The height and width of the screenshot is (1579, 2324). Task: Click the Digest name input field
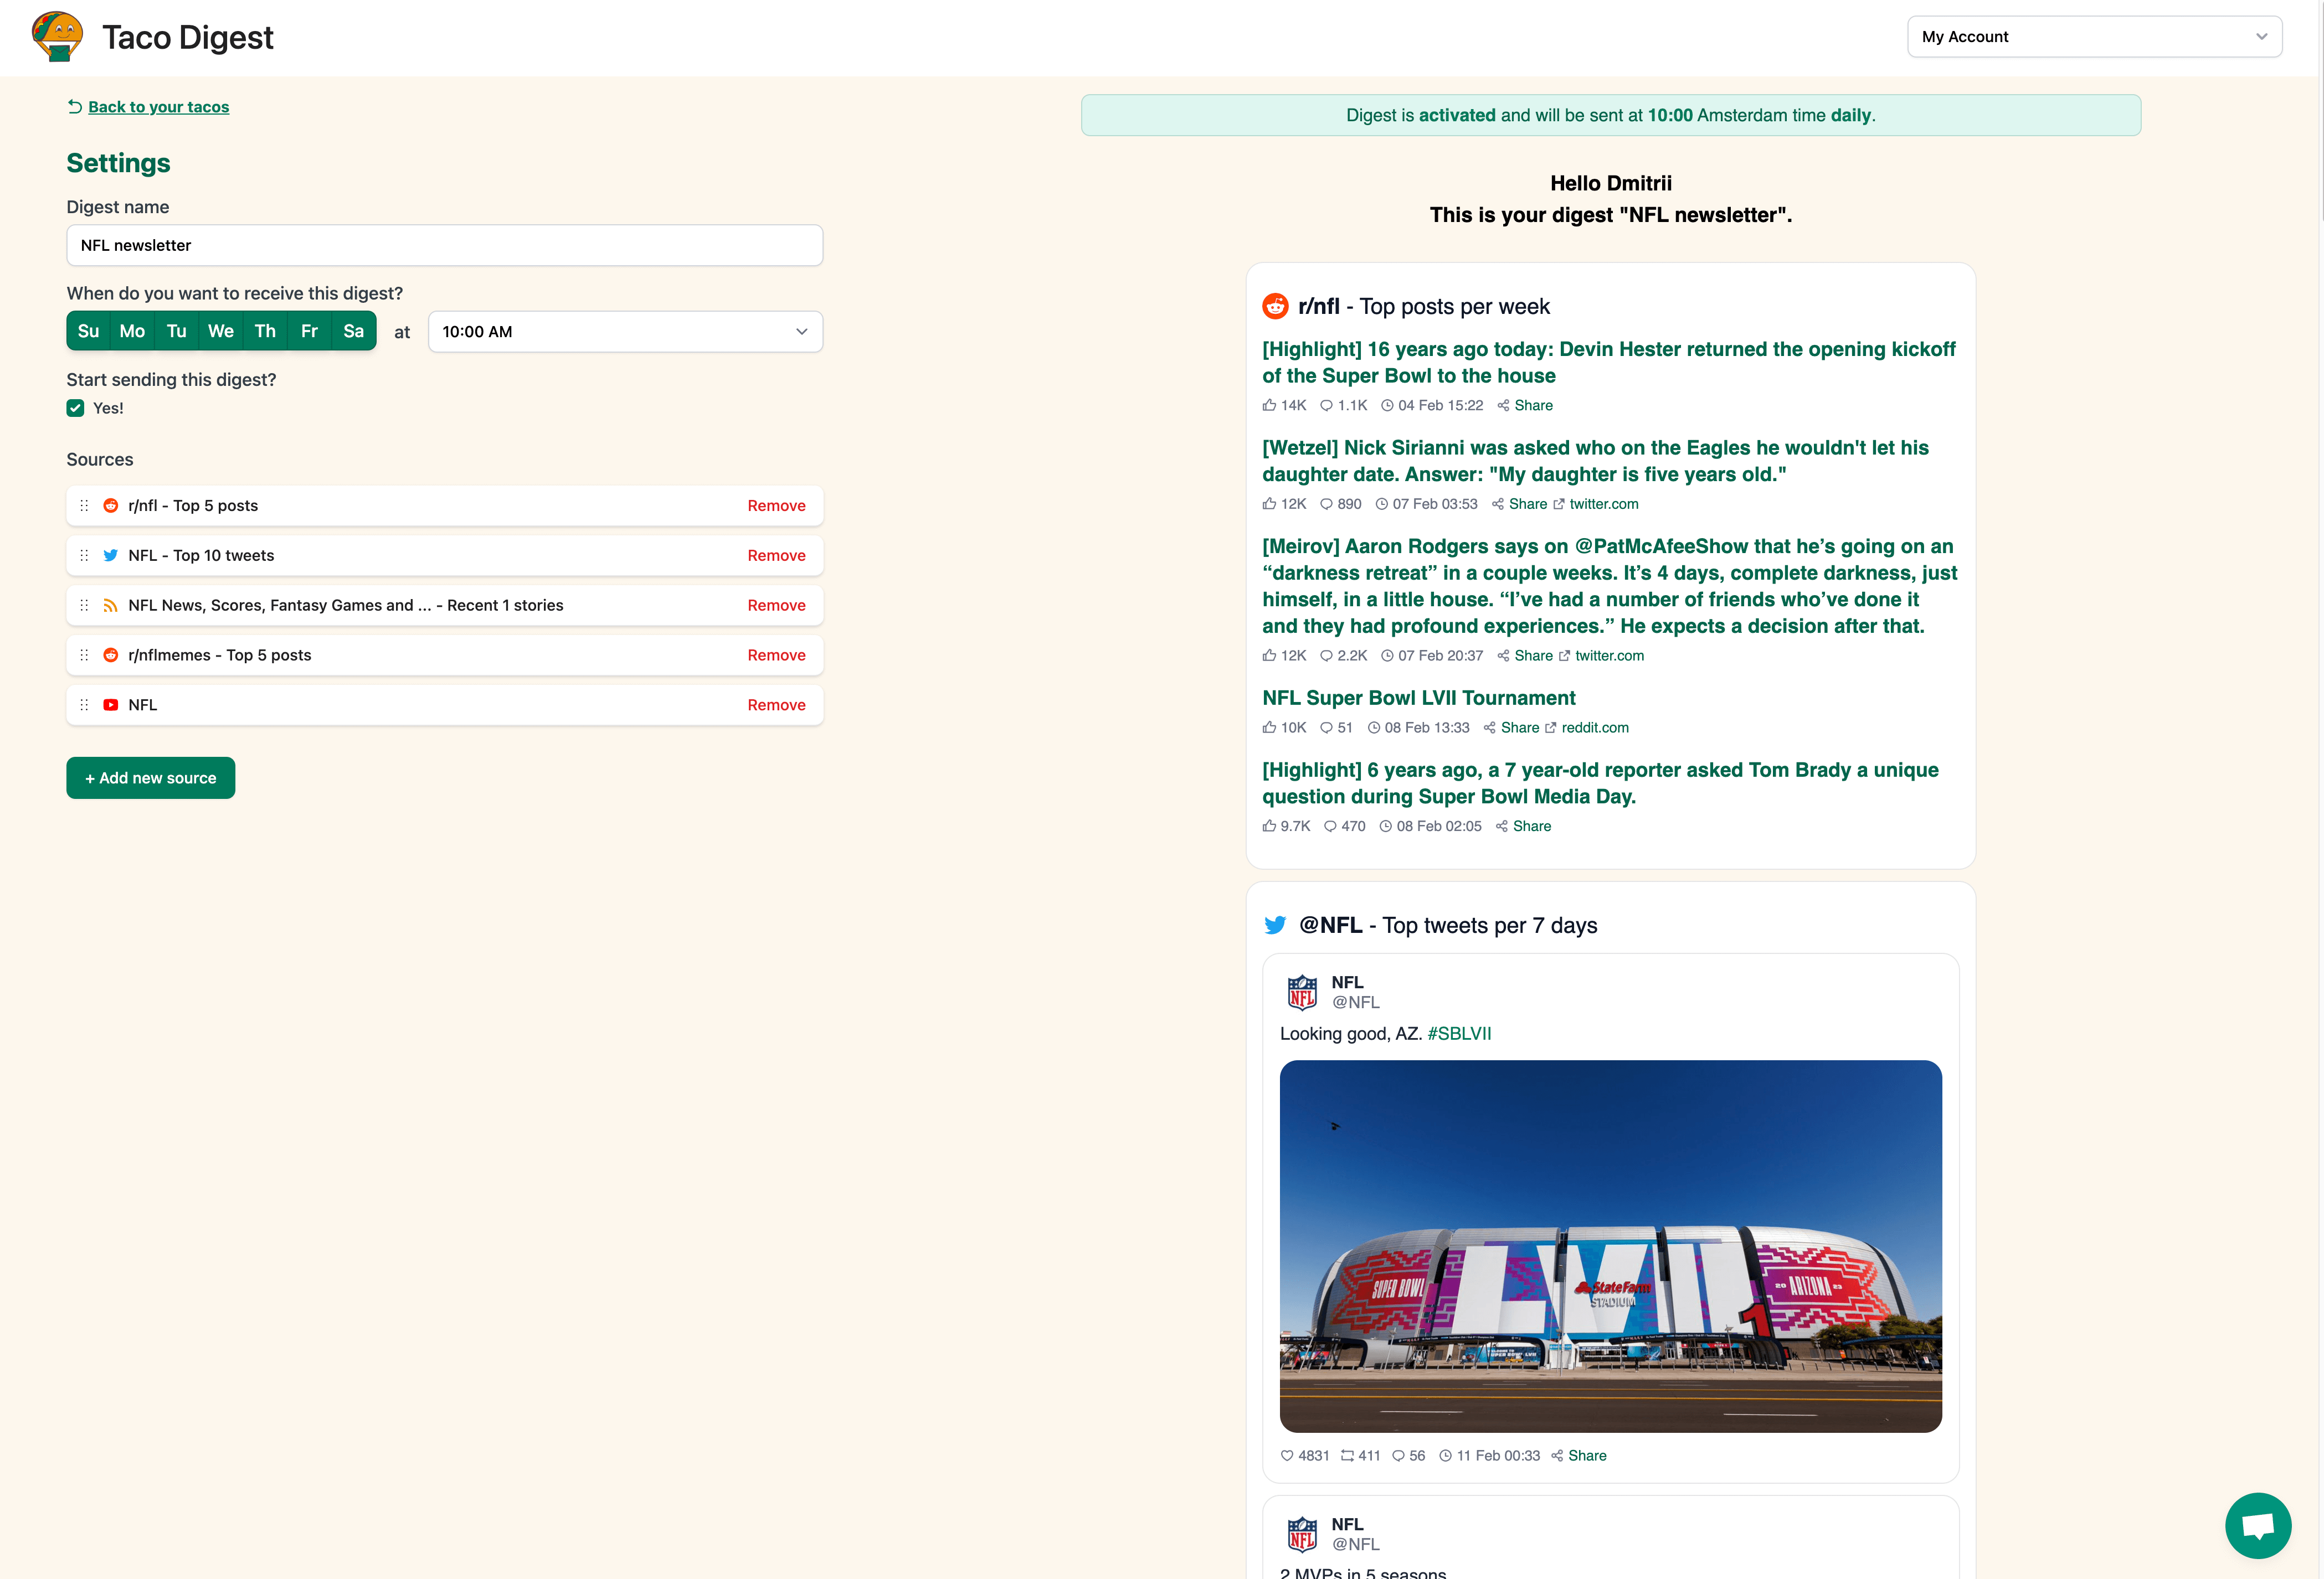pos(444,245)
